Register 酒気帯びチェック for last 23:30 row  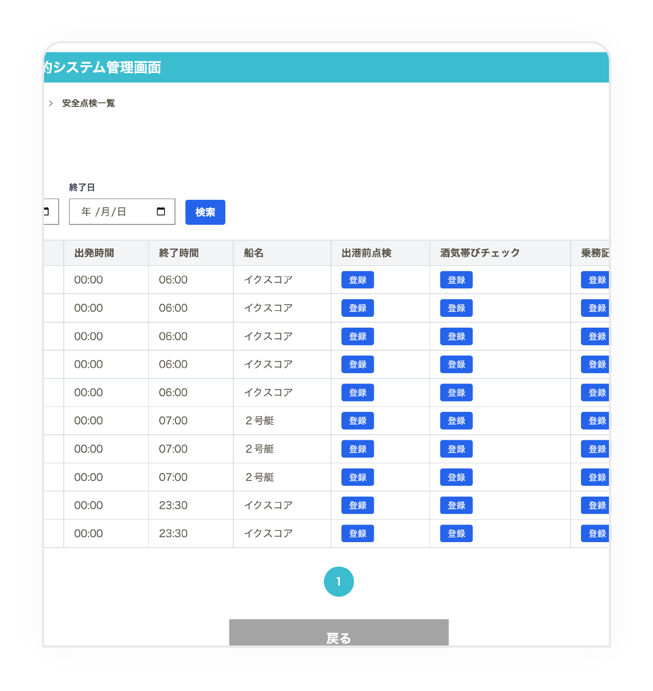456,533
